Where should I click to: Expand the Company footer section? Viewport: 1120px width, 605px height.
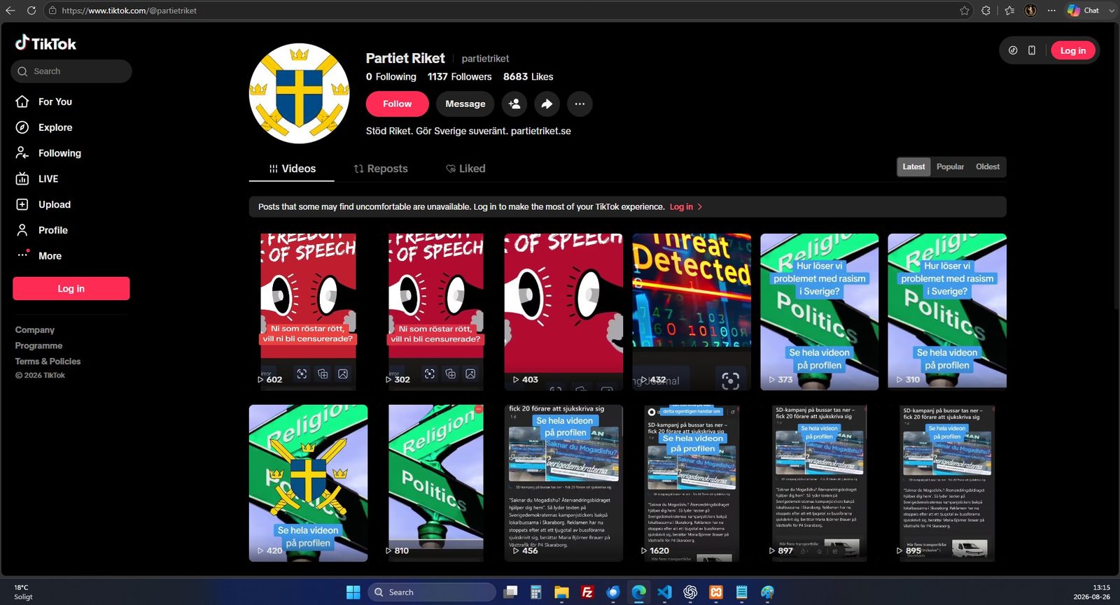35,330
